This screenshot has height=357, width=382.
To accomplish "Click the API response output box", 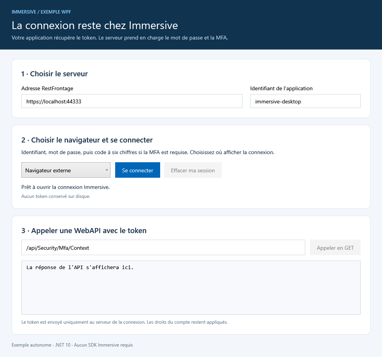I will [x=191, y=288].
